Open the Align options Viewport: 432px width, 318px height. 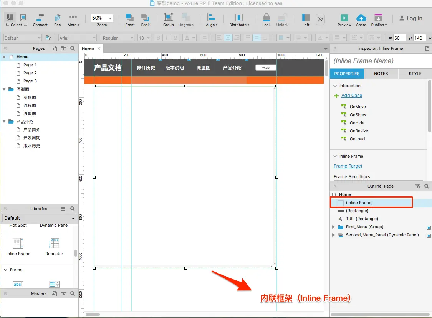[x=212, y=20]
